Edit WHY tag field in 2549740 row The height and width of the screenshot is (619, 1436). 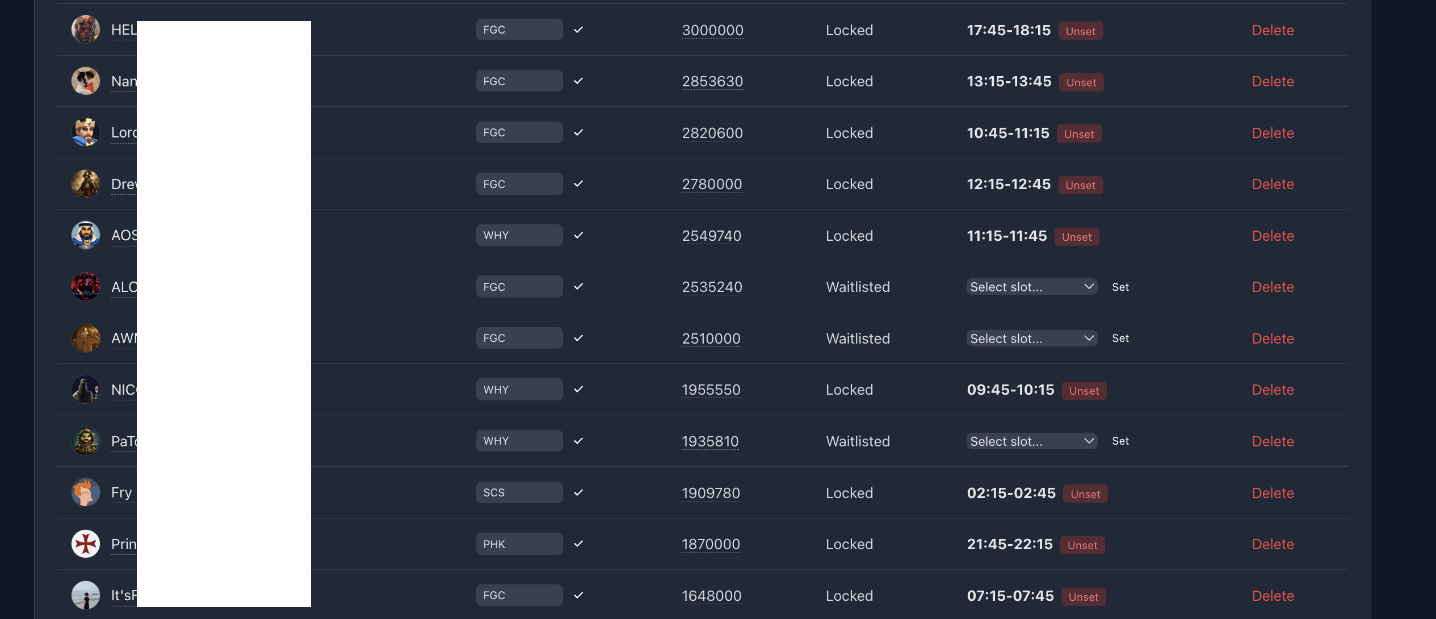(x=519, y=235)
